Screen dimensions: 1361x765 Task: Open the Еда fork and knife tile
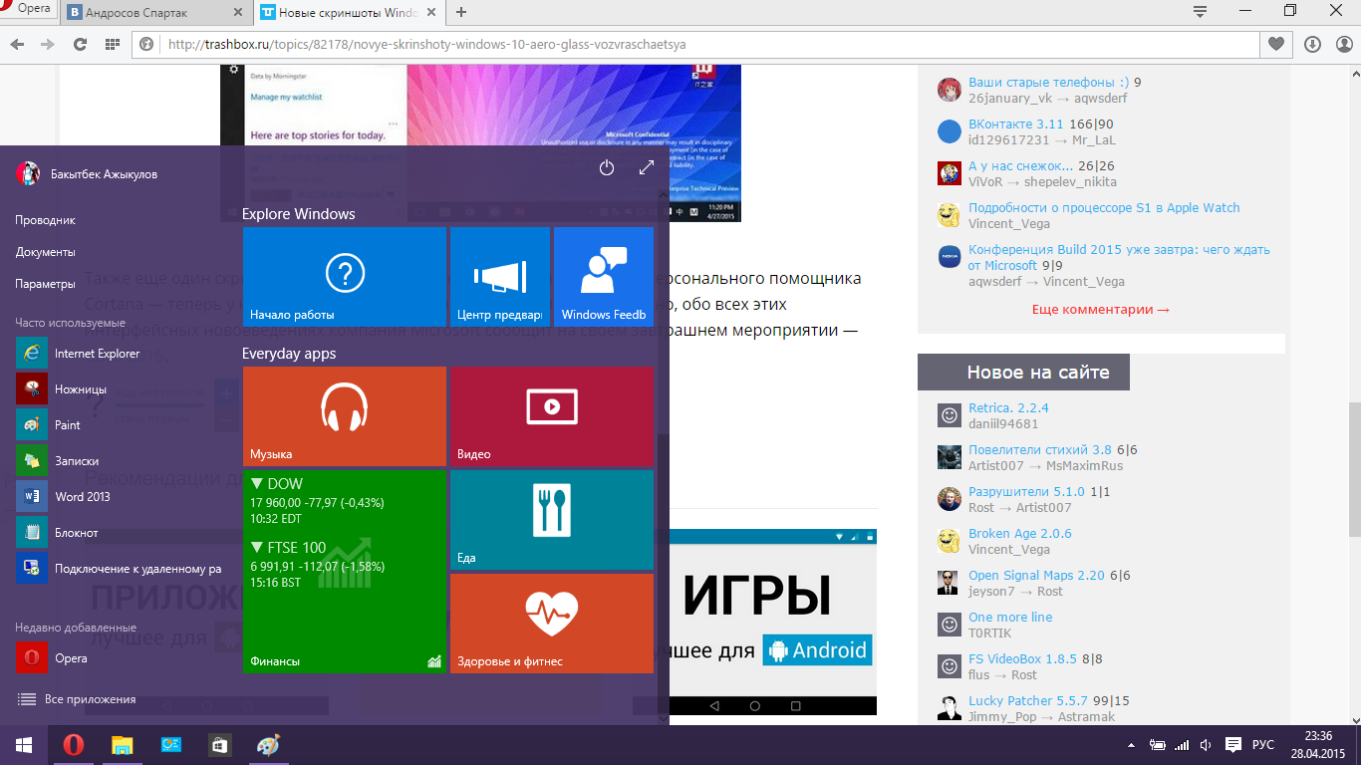click(x=552, y=520)
